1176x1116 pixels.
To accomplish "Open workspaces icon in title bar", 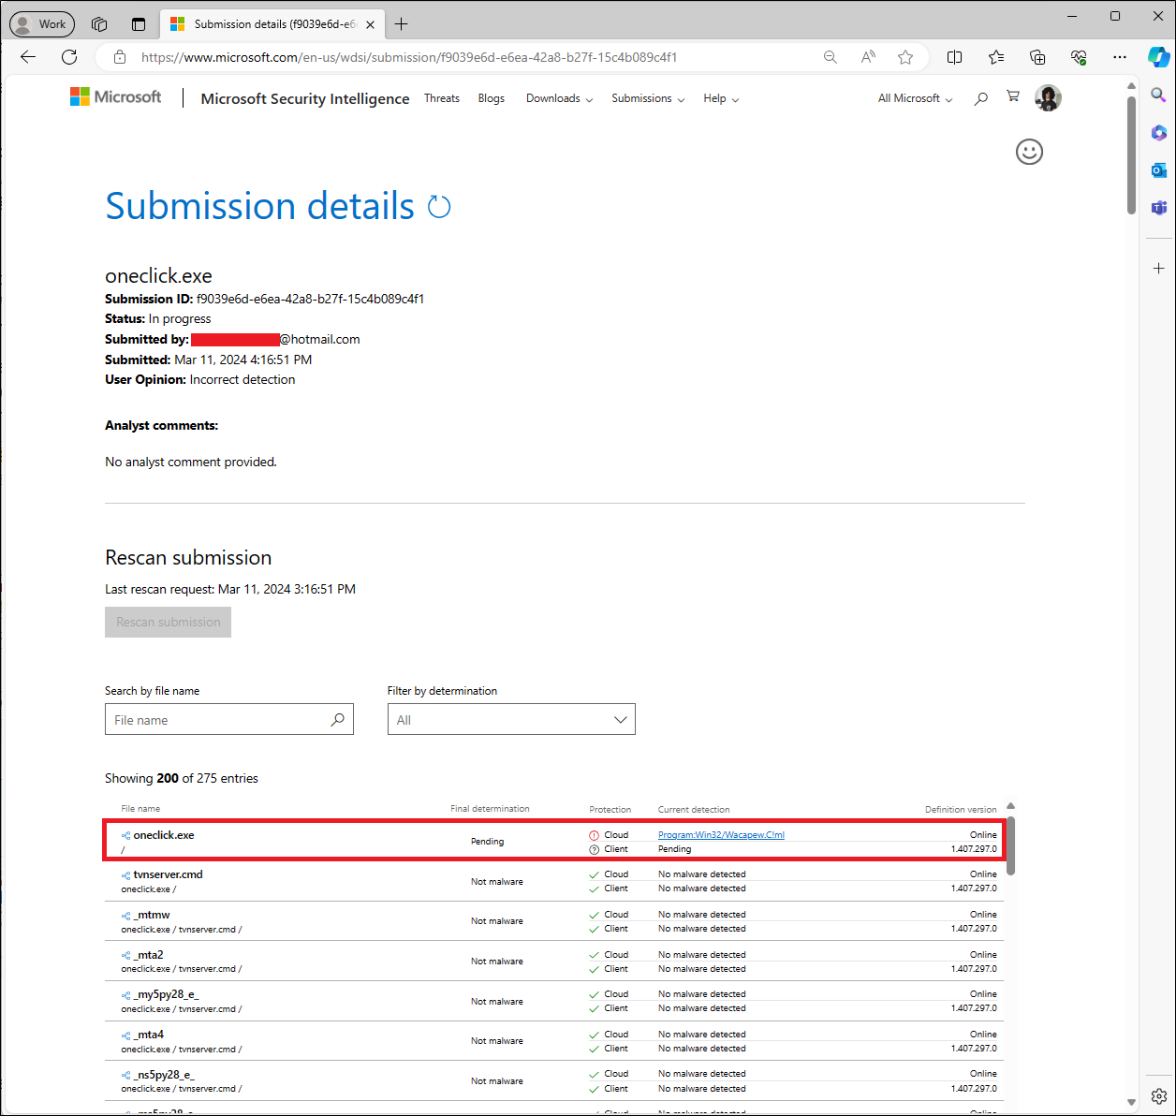I will pos(99,24).
